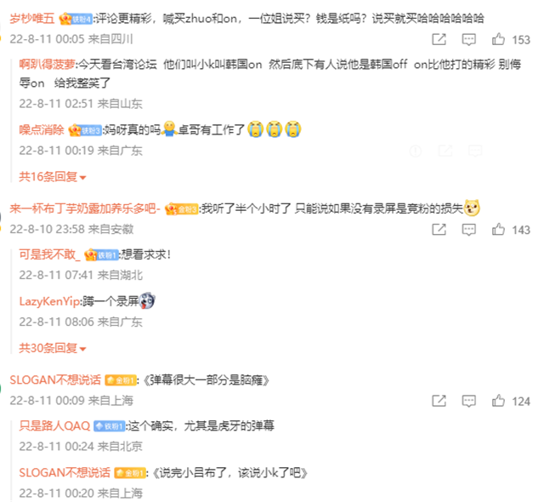Open 啊趴得菠萝's profile from the reply
This screenshot has width=544, height=502.
tap(47, 64)
